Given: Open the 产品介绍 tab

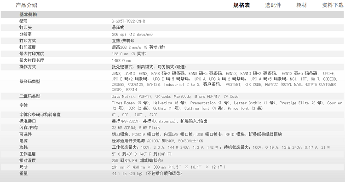Looking at the screenshot, I should pyautogui.click(x=26, y=5).
